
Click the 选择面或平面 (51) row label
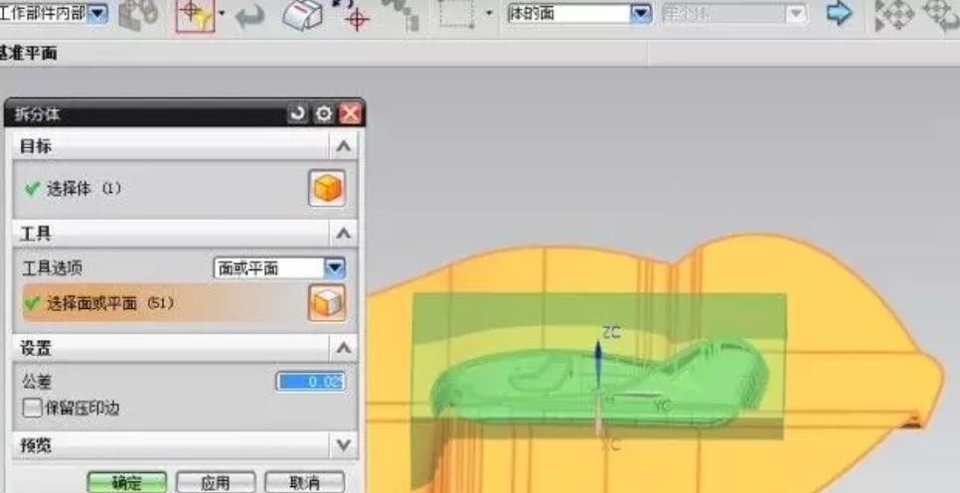pyautogui.click(x=110, y=303)
